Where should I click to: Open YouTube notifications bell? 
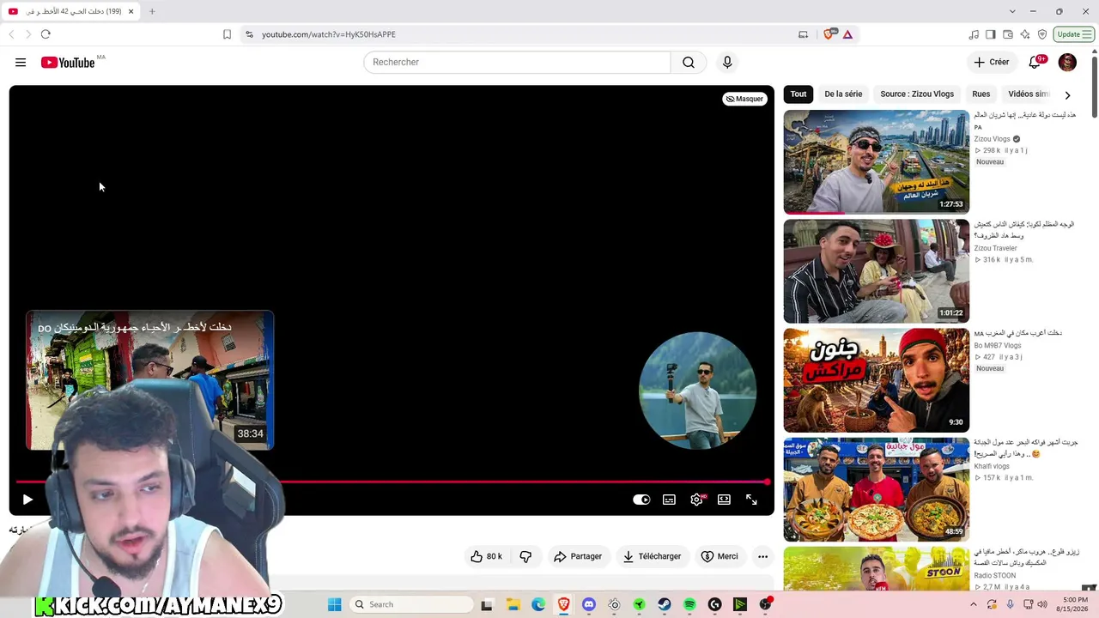click(1035, 62)
